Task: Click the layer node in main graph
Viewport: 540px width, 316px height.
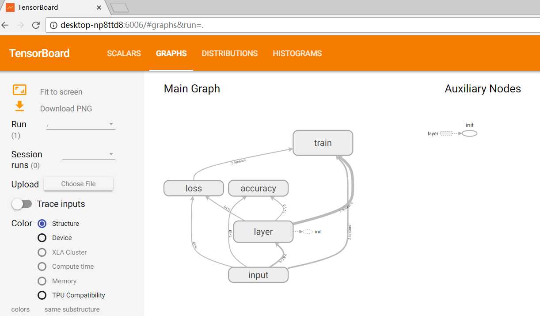Action: (263, 232)
